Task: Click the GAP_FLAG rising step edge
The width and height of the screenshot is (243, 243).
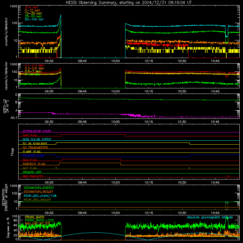Action: pyautogui.click(x=61, y=135)
